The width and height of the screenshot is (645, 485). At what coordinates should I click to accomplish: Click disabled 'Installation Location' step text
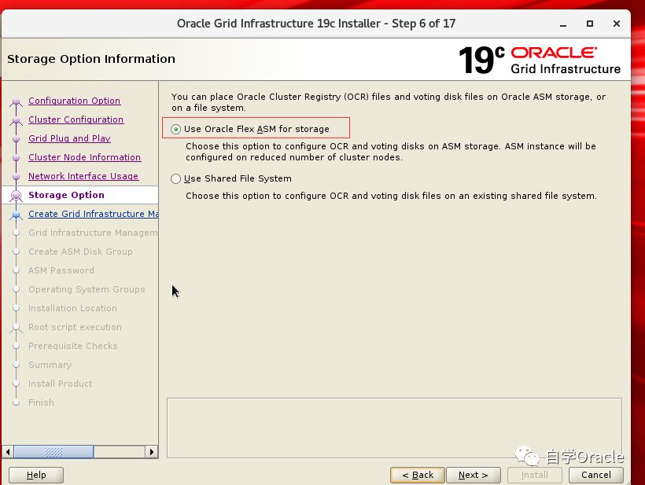tap(72, 308)
